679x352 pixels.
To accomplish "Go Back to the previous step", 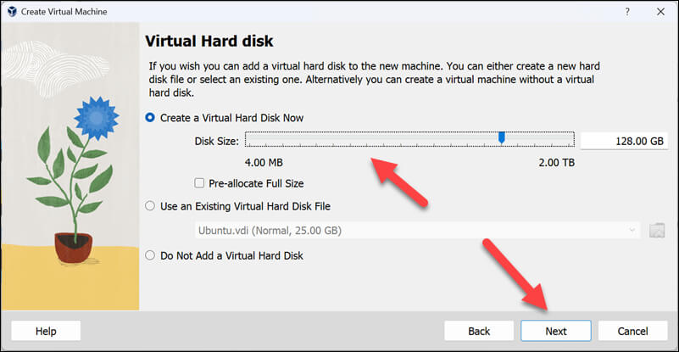I will point(479,331).
